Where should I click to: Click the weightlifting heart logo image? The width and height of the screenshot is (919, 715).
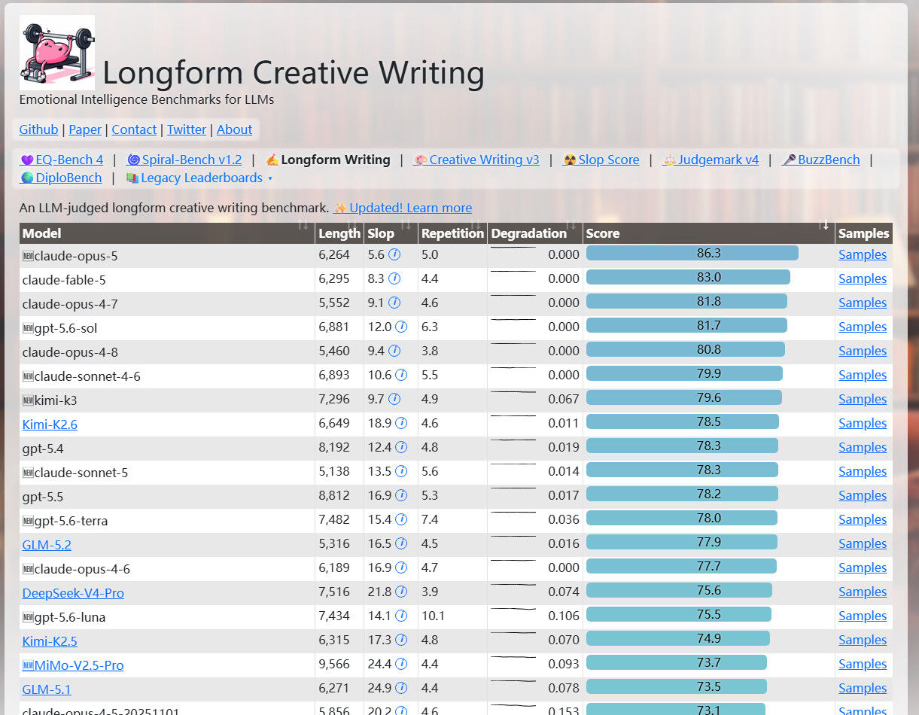pos(57,53)
